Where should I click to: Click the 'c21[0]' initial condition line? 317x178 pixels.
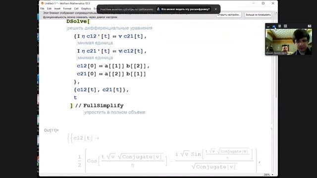pos(111,74)
